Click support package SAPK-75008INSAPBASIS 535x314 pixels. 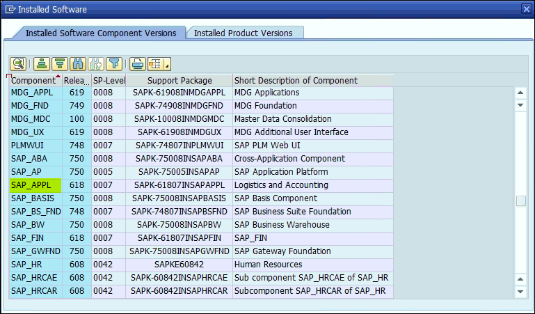click(179, 198)
